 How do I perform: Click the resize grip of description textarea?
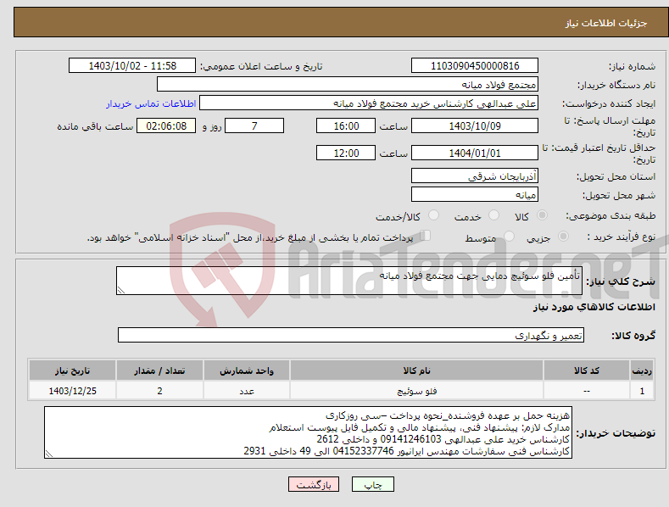(x=121, y=290)
